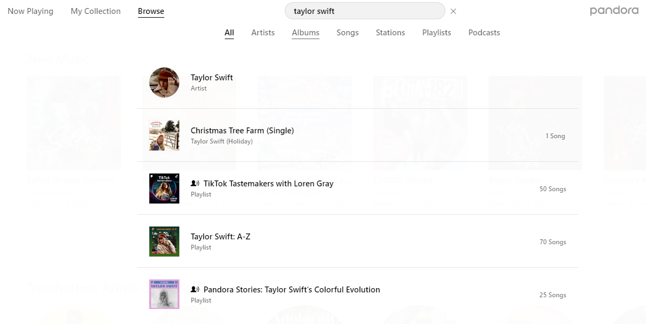Screen dimensions: 646x324
Task: Open the TikTok Tastemakers playlist cover
Action: [164, 189]
